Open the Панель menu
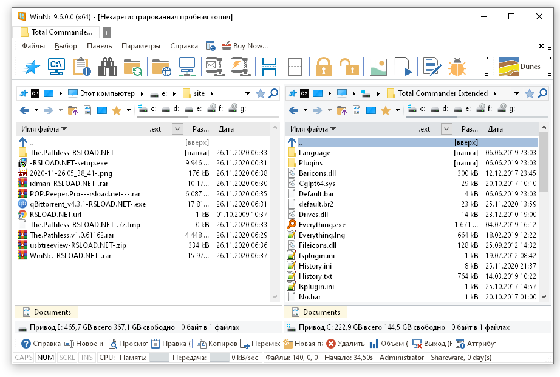The image size is (560, 377). coord(99,46)
